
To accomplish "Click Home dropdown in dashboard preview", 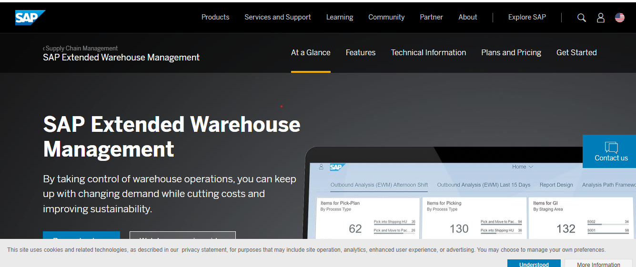I will tap(523, 167).
